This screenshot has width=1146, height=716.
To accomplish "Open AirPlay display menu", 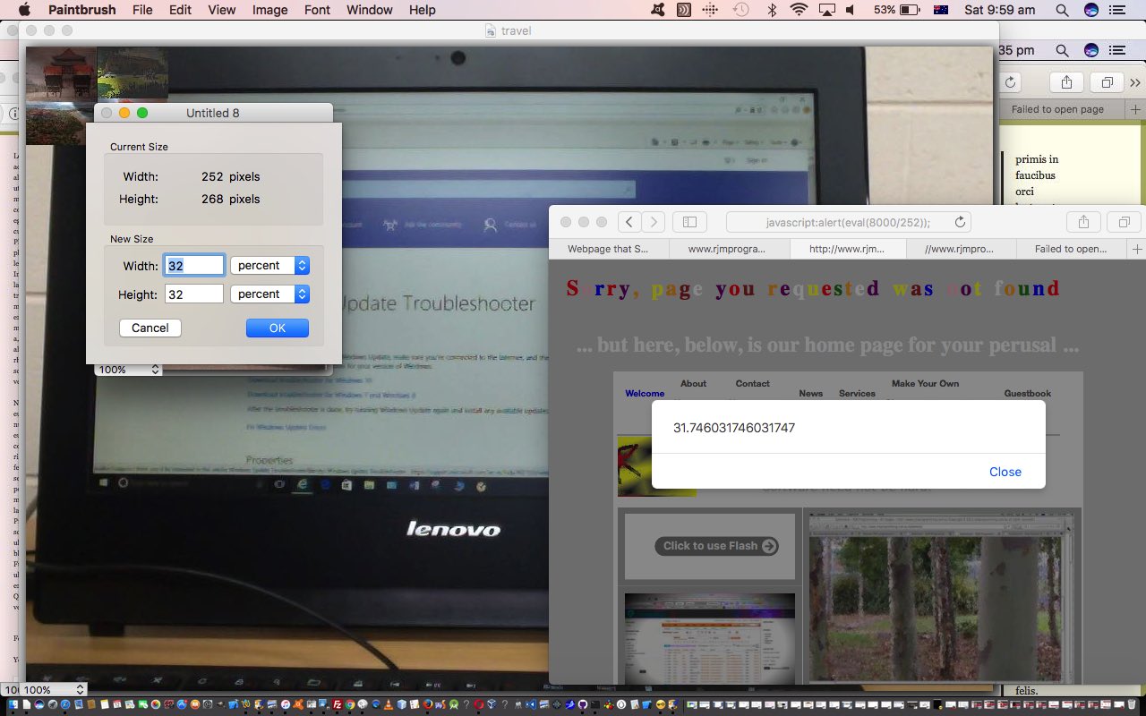I will (x=826, y=10).
